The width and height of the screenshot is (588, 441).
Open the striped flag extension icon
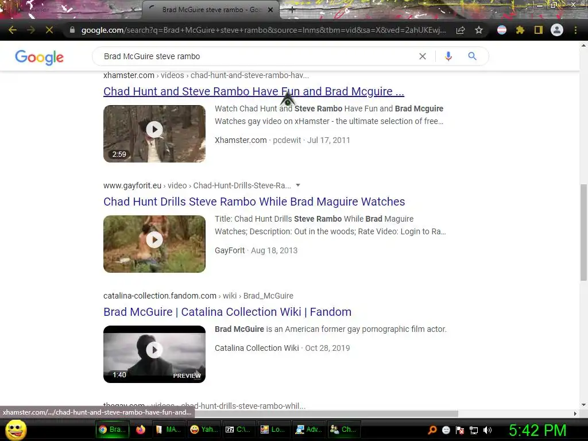pyautogui.click(x=502, y=30)
